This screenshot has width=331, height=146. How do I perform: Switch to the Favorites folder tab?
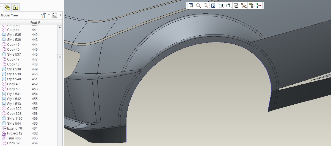click(16, 7)
